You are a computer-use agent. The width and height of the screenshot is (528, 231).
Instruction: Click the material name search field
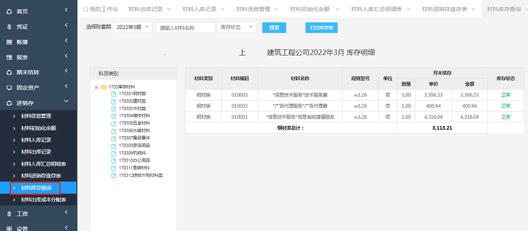click(185, 28)
